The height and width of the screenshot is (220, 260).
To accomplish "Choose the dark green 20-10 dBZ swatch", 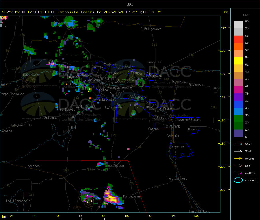I will tap(238, 126).
